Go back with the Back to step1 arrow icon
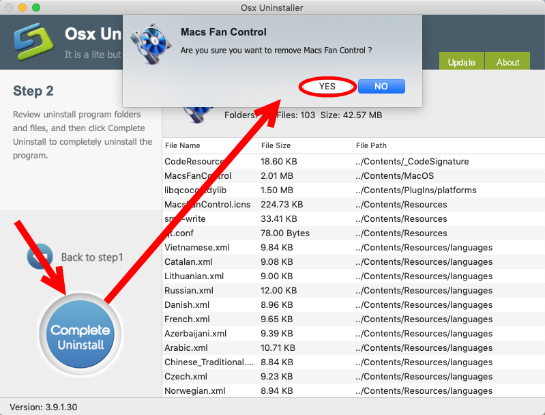 coord(40,257)
